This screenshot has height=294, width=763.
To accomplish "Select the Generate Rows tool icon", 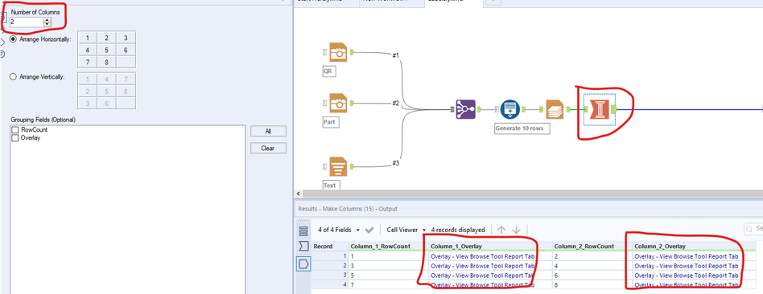I will [510, 109].
